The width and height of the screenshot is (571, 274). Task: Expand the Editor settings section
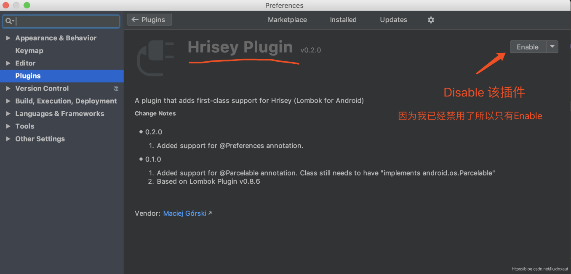pos(8,63)
